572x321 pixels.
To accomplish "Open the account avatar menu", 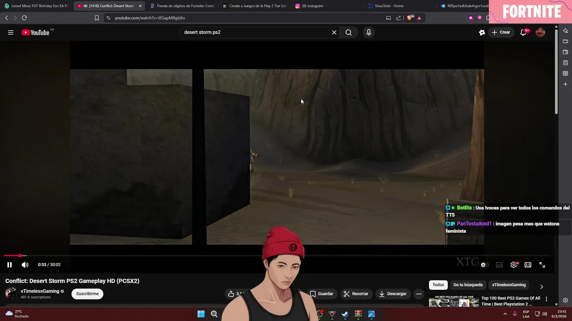I will click(x=540, y=32).
